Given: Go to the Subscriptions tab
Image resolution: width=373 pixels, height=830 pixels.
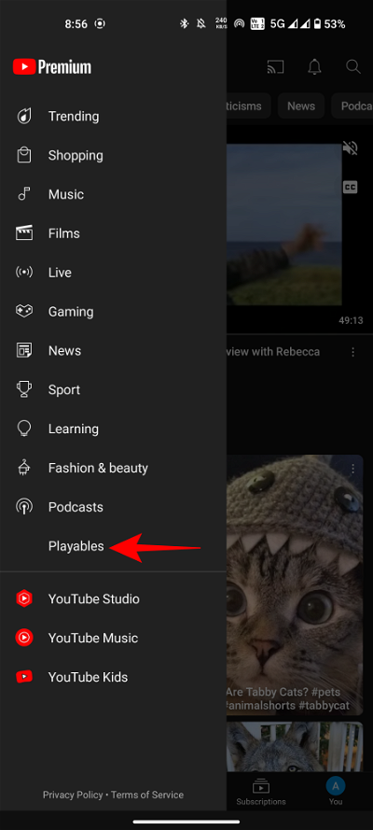Looking at the screenshot, I should coord(261,791).
